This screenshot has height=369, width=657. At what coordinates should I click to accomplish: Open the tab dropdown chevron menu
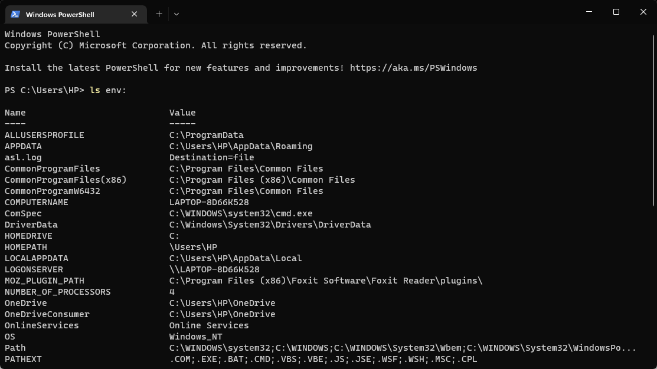click(x=175, y=14)
